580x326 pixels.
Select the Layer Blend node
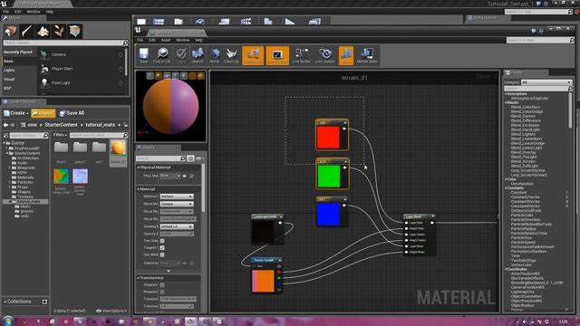[x=419, y=235]
